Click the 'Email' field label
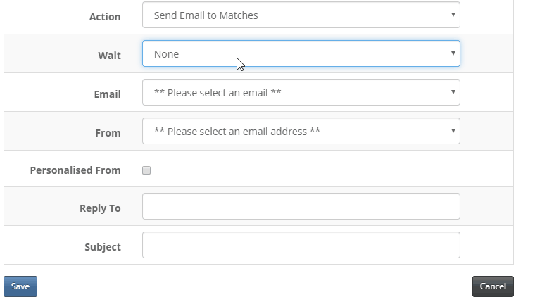The width and height of the screenshot is (535, 304). [x=108, y=94]
